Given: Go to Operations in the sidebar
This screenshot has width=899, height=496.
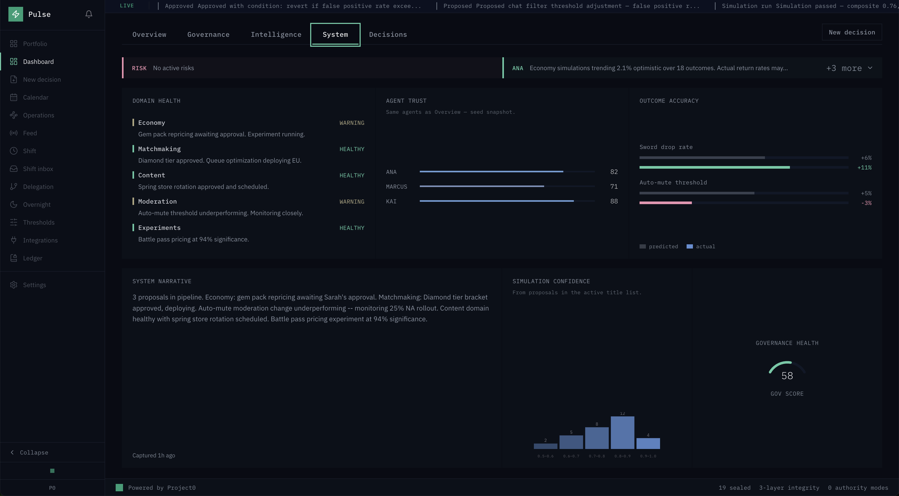Looking at the screenshot, I should [52, 115].
